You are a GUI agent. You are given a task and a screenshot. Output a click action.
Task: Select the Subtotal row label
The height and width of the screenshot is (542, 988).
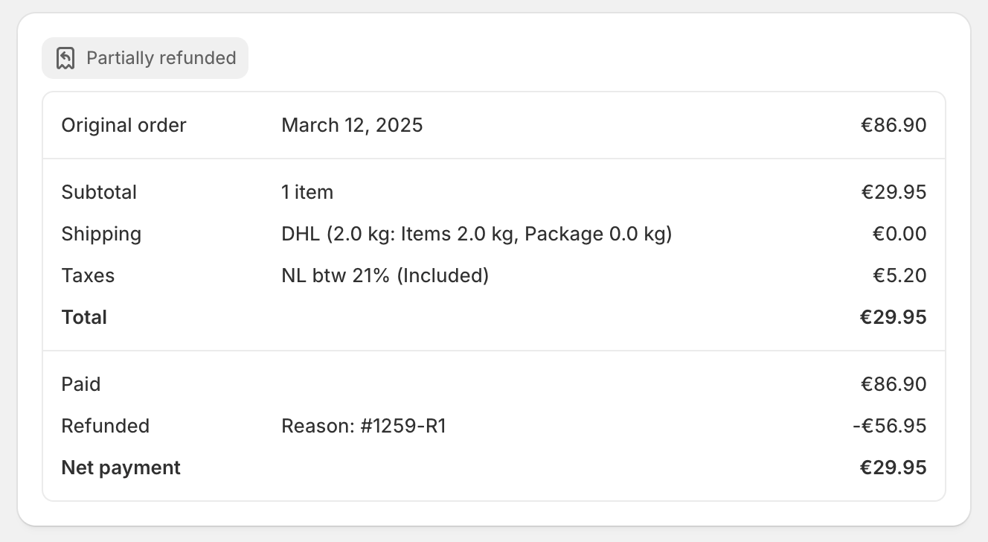click(99, 192)
